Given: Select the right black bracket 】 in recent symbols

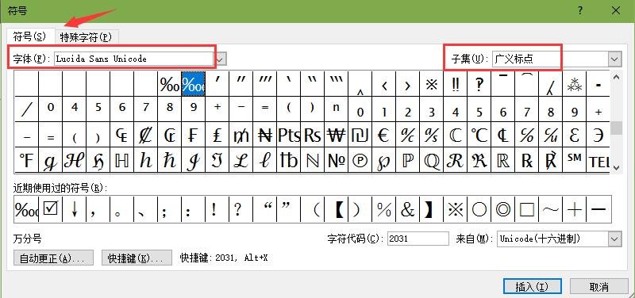Looking at the screenshot, I should (x=431, y=209).
